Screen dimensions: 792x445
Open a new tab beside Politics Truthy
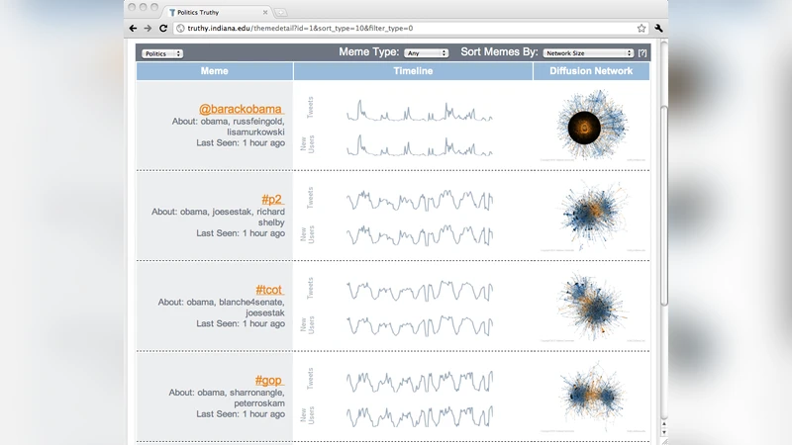click(281, 12)
